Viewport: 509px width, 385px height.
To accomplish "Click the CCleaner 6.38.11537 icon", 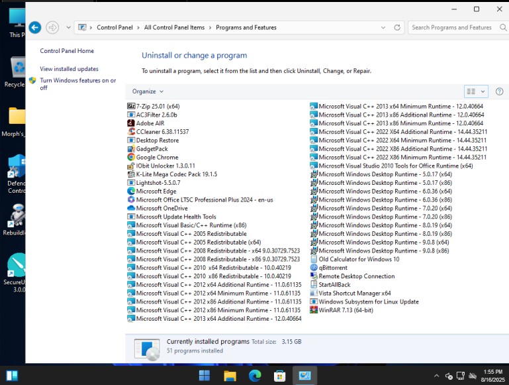I will click(x=131, y=132).
